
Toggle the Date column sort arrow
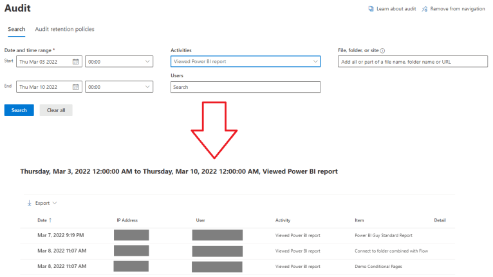(50, 220)
